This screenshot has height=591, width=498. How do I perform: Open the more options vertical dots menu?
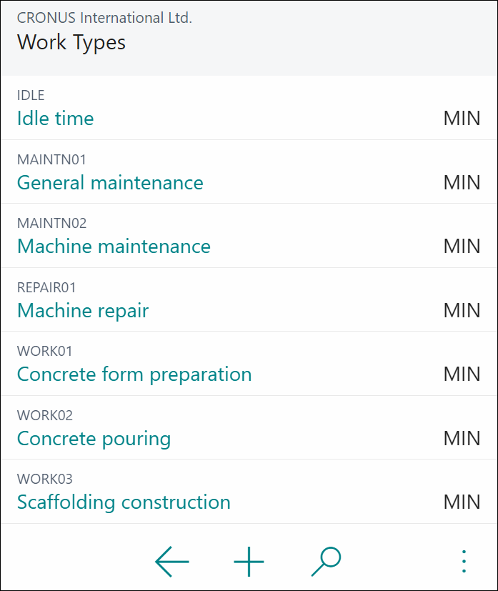(464, 561)
